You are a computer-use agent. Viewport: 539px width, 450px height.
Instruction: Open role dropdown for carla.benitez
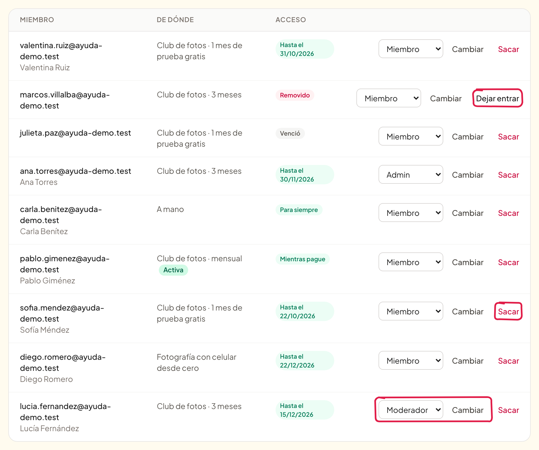(x=411, y=213)
